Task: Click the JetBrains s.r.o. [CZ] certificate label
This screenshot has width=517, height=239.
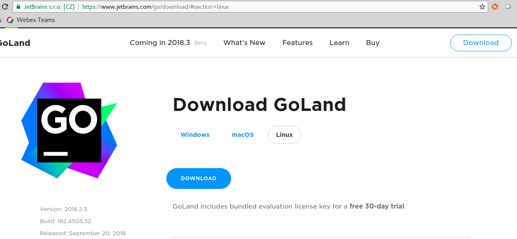Action: pyautogui.click(x=49, y=7)
